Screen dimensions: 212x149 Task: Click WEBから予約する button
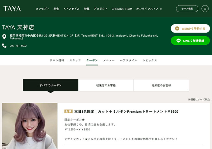[x=190, y=29]
